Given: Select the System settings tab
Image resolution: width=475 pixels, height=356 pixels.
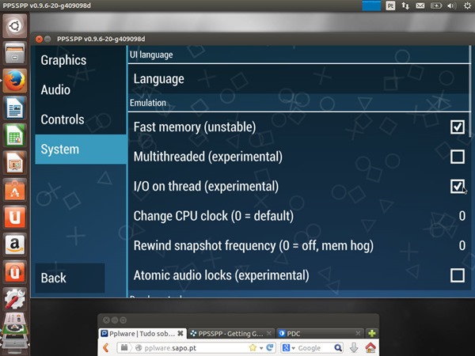Looking at the screenshot, I should (81, 150).
